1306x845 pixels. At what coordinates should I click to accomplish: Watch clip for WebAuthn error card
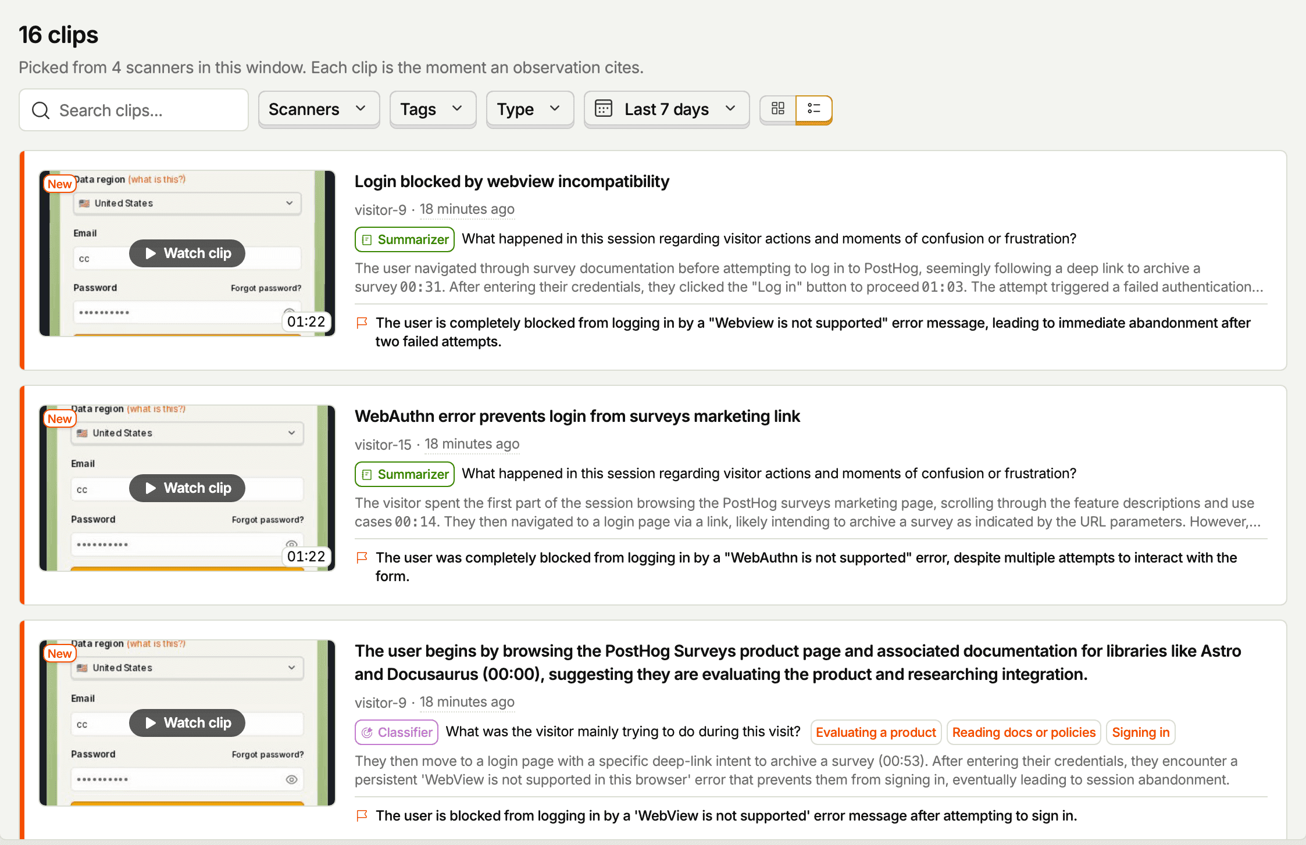[187, 488]
